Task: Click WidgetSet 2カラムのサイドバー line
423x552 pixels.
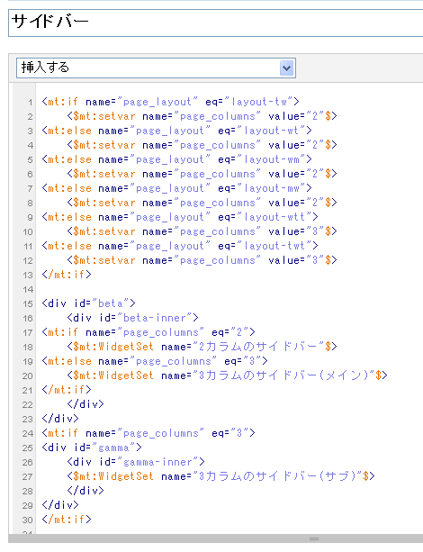Action: pyautogui.click(x=202, y=347)
